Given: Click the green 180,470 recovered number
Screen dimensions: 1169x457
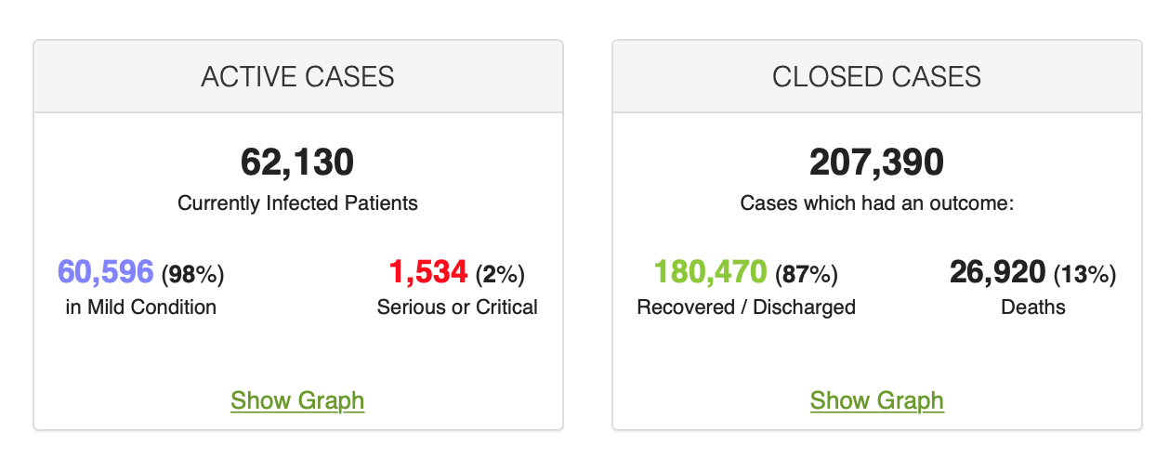Looking at the screenshot, I should [711, 272].
